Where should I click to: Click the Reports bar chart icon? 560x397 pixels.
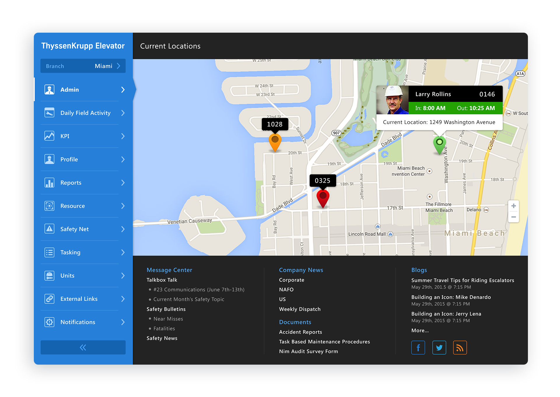coord(49,183)
